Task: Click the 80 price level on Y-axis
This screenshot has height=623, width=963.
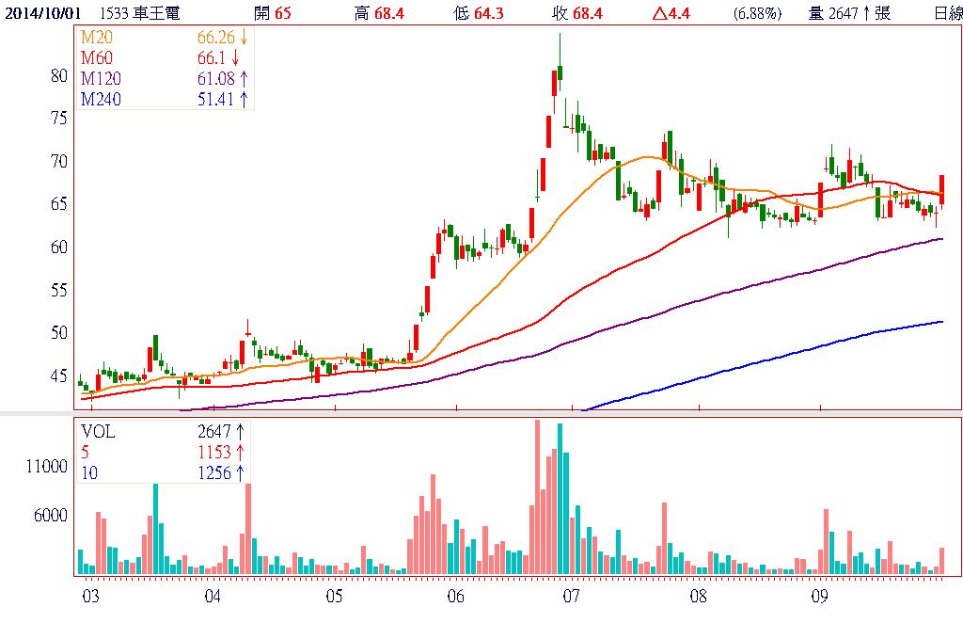Action: pyautogui.click(x=58, y=75)
